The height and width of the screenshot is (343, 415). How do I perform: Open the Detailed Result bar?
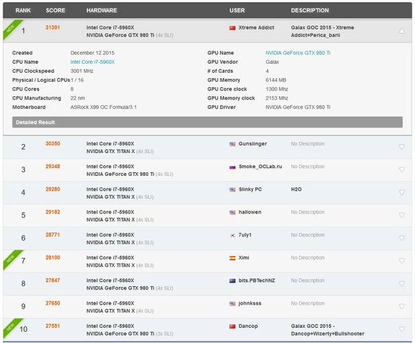pos(207,122)
